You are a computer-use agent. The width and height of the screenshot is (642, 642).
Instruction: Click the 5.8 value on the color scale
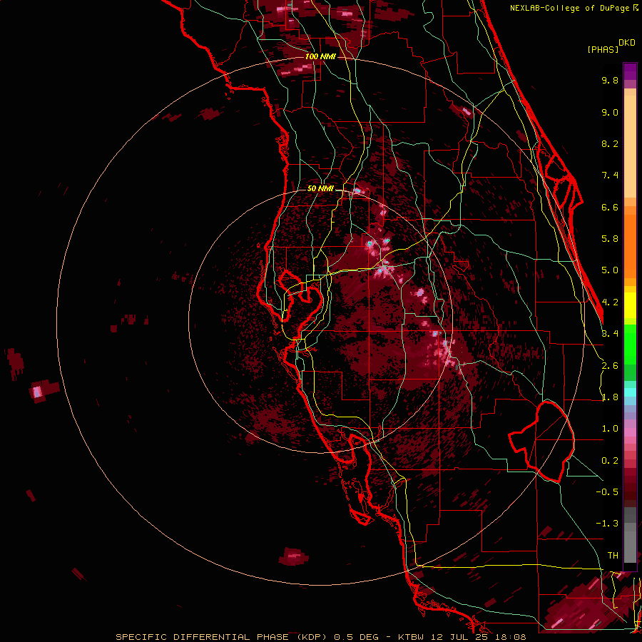coord(610,239)
